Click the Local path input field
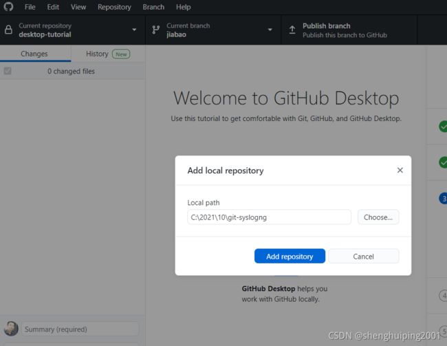Viewport: 447px width, 346px height. [x=269, y=217]
